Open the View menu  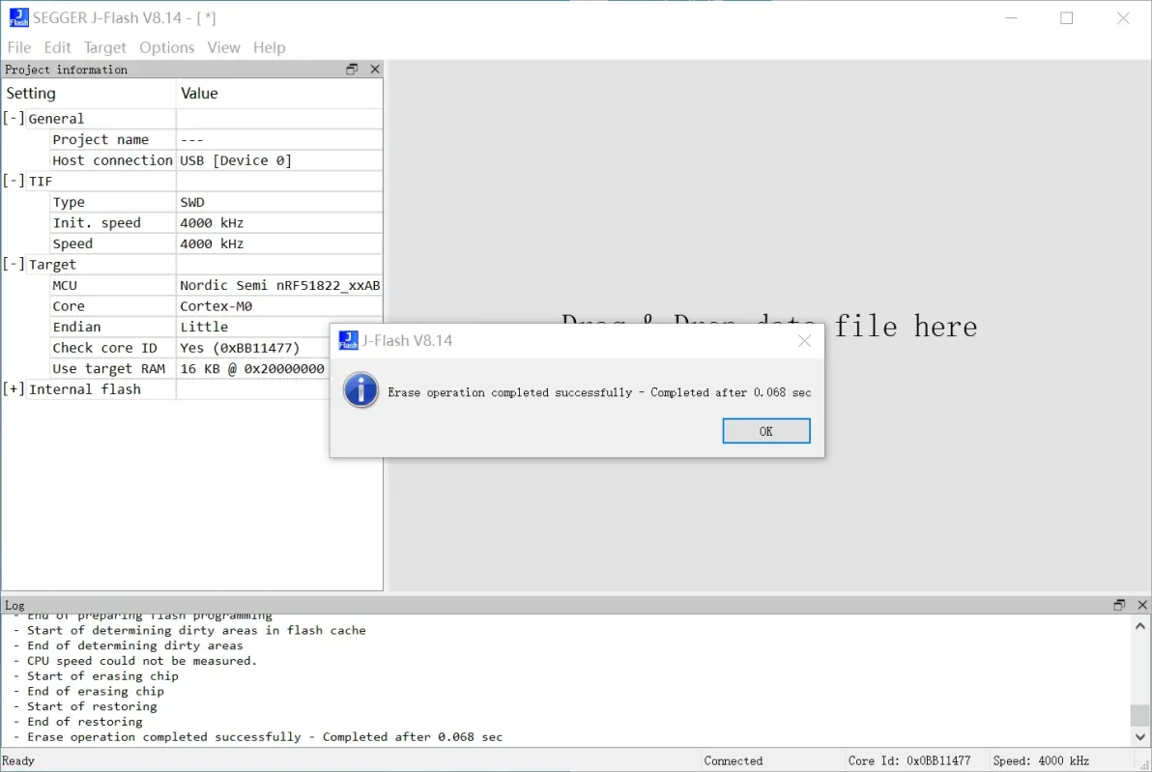223,47
